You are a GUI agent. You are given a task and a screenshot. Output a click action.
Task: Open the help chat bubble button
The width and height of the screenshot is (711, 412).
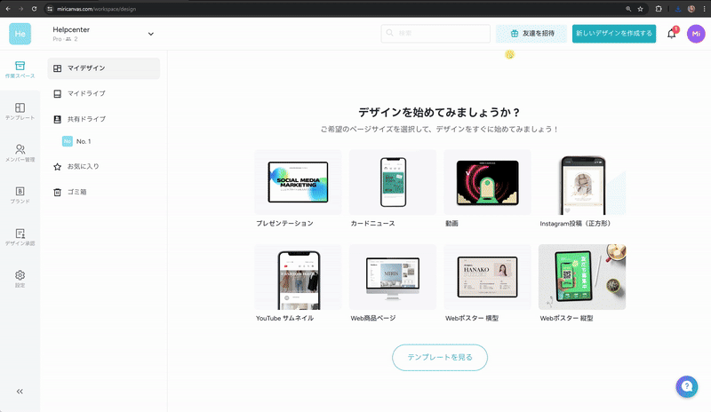(x=686, y=386)
